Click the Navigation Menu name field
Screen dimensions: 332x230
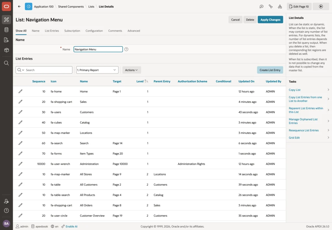98,49
